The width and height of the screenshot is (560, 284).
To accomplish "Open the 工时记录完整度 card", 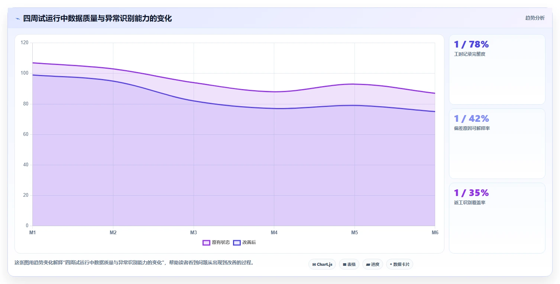I will [497, 69].
